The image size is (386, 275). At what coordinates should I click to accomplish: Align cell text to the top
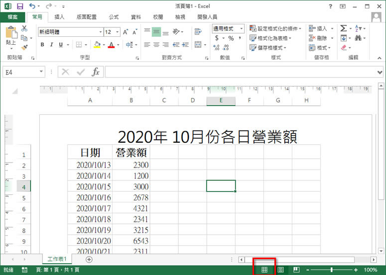[147, 30]
